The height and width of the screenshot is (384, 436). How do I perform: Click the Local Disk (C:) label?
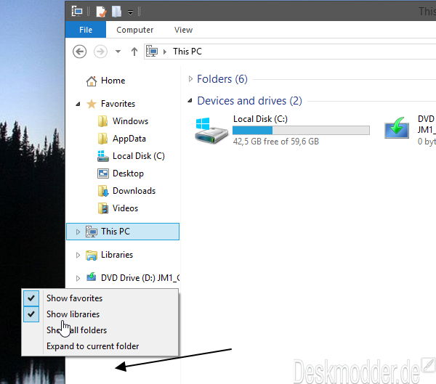pos(260,119)
